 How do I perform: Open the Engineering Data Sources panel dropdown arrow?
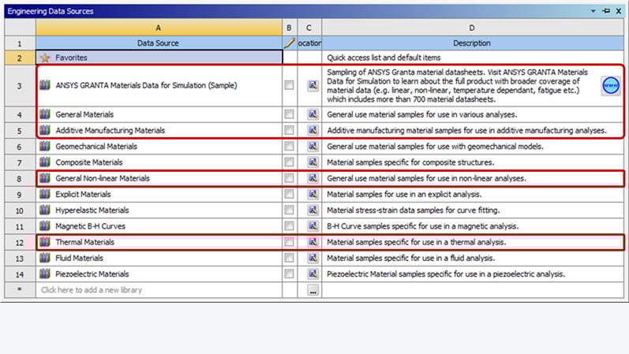[593, 12]
